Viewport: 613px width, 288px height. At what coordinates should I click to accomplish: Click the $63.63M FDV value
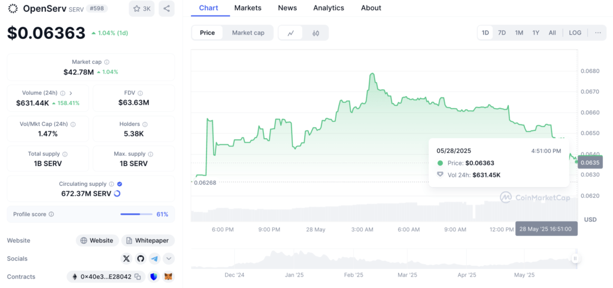click(133, 103)
